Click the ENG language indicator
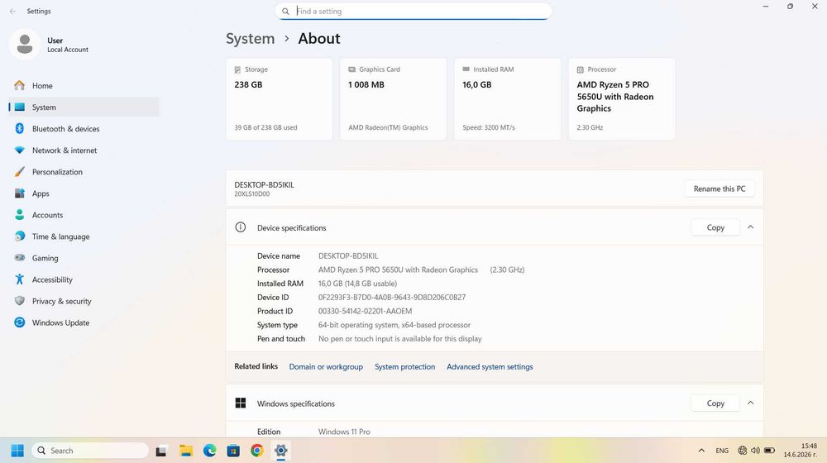Image resolution: width=827 pixels, height=463 pixels. [722, 451]
